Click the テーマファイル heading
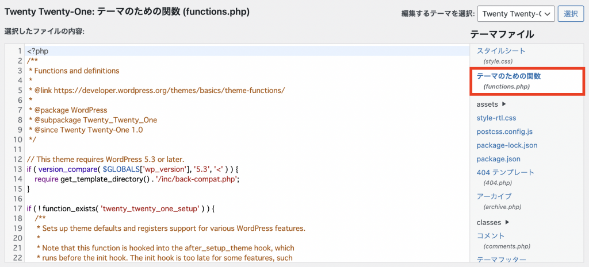This screenshot has width=589, height=267. [502, 34]
